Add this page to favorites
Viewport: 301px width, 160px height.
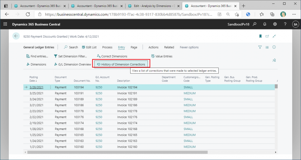(x=237, y=14)
